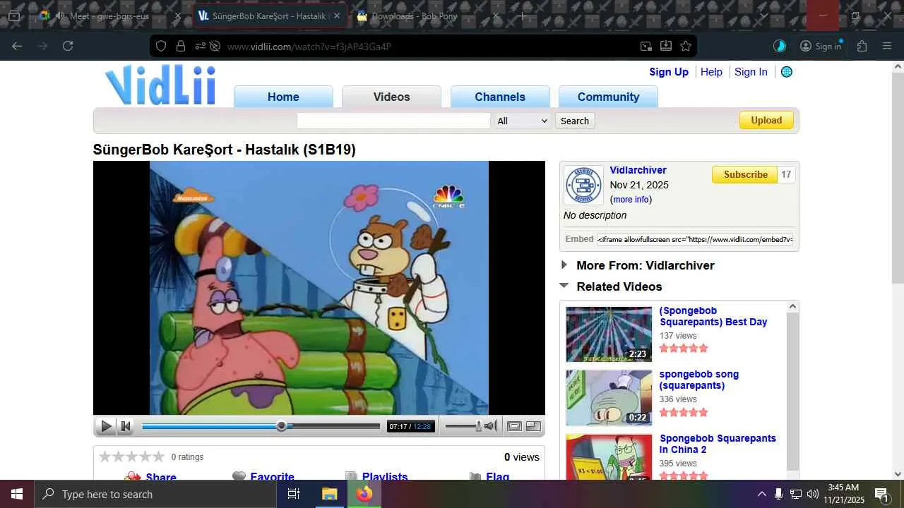Click the 'more info' link
Image resolution: width=904 pixels, height=508 pixels.
click(x=631, y=200)
